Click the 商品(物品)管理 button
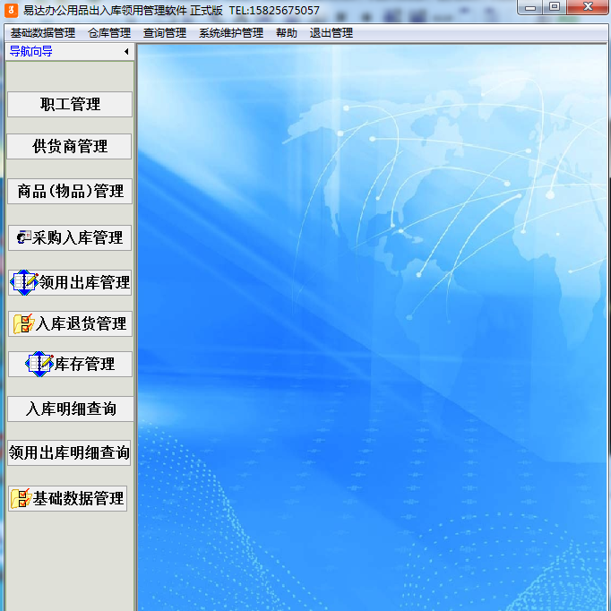The width and height of the screenshot is (611, 611). [x=70, y=192]
